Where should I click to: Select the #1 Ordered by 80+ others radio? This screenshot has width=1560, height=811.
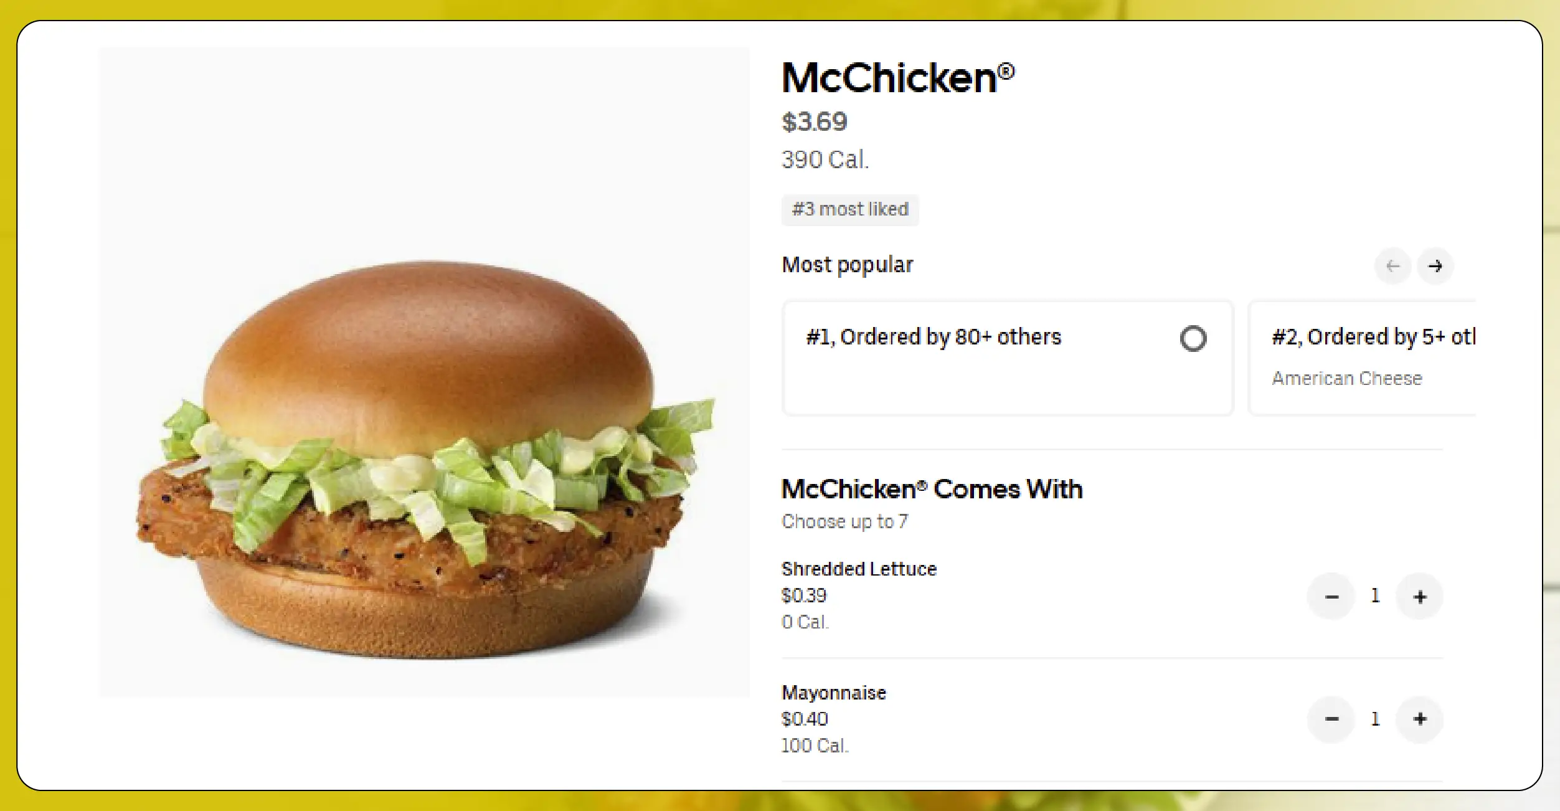1193,338
